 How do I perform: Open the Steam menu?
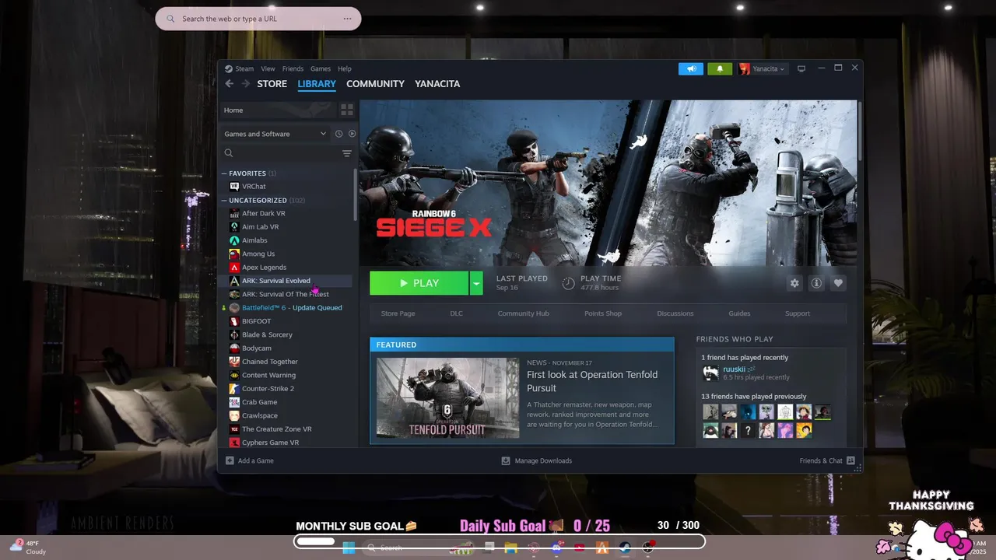pos(244,68)
